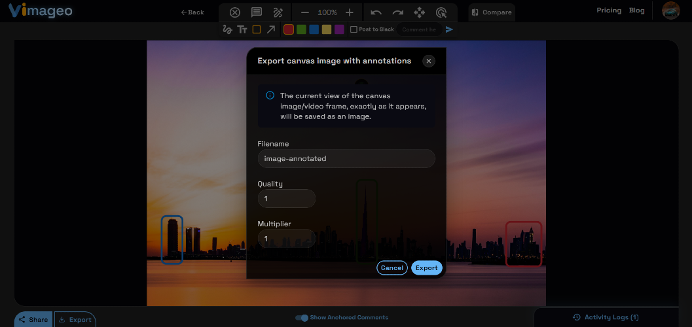Open the comments speech bubble icon
This screenshot has height=327, width=692.
click(x=257, y=12)
